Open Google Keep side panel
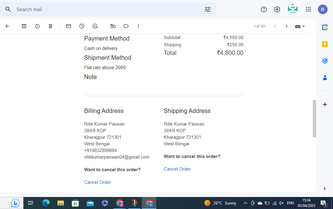 [x=325, y=44]
